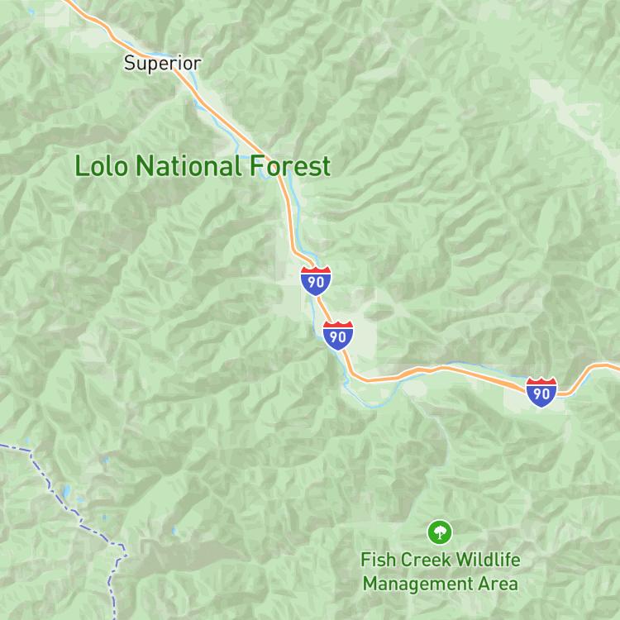Click the pale clearing beside the easternmost I-90 shield

tap(513, 401)
